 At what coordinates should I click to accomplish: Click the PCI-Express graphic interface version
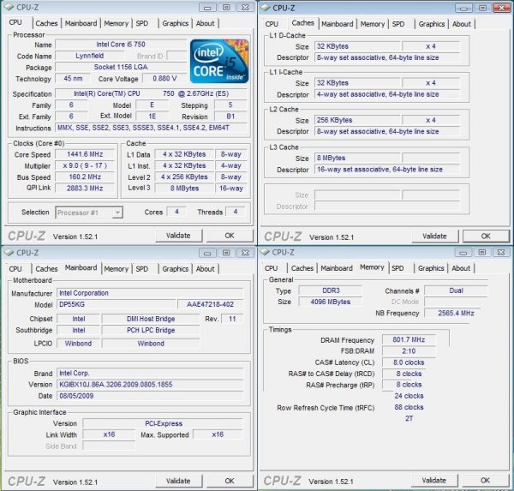click(163, 423)
